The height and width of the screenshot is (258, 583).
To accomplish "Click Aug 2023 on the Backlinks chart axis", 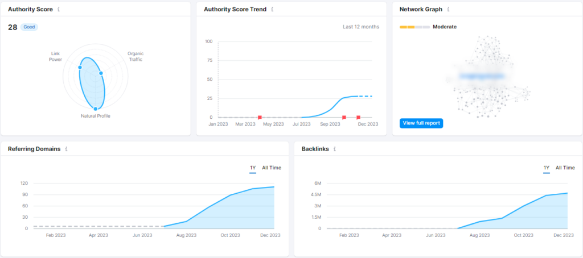I will [x=479, y=235].
